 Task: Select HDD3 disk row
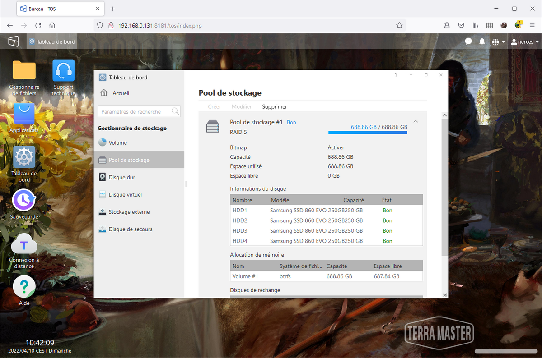327,231
